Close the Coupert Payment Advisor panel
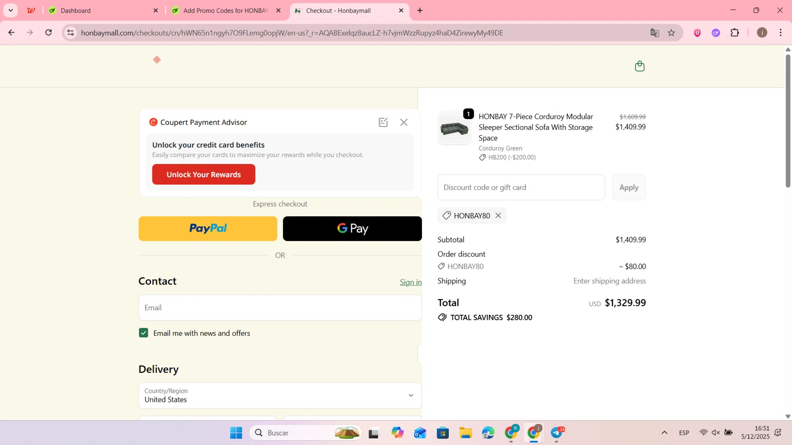792x445 pixels. coord(404,122)
